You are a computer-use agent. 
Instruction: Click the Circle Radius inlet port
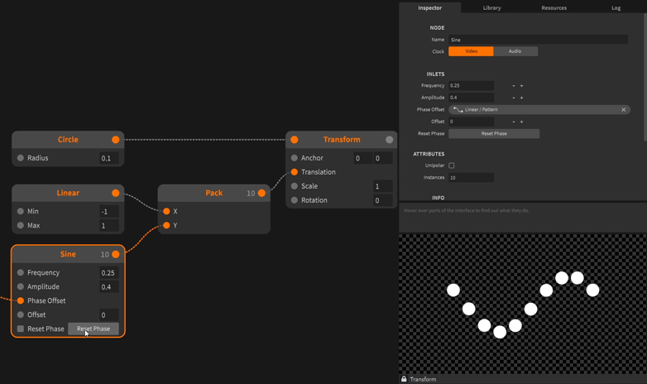point(20,158)
